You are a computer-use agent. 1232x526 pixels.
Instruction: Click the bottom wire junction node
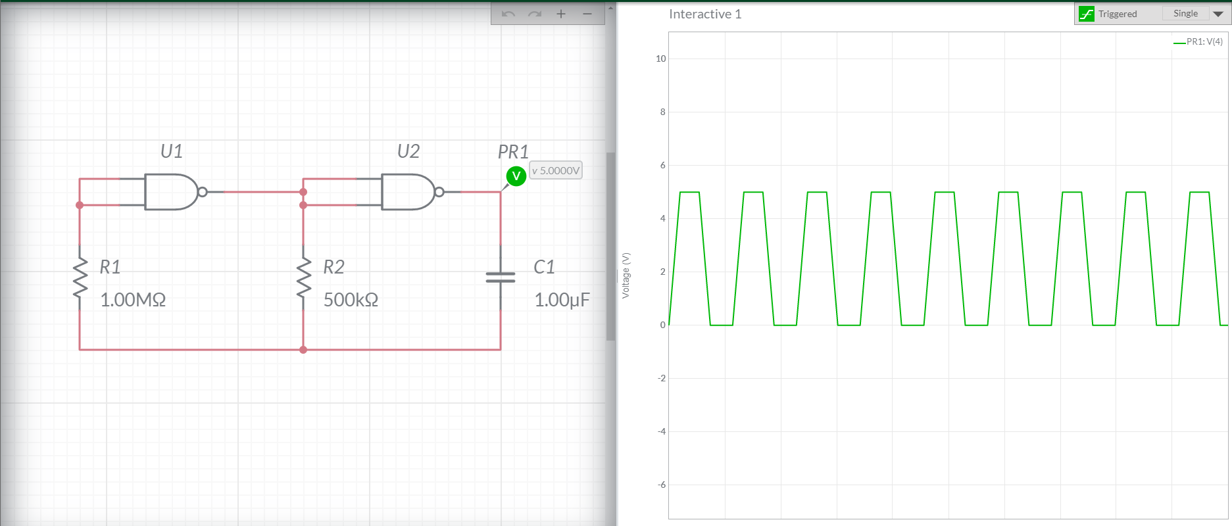pos(303,350)
